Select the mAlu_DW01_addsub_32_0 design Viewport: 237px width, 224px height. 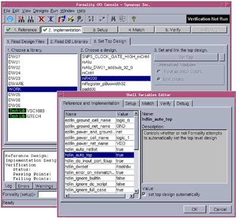[116, 68]
